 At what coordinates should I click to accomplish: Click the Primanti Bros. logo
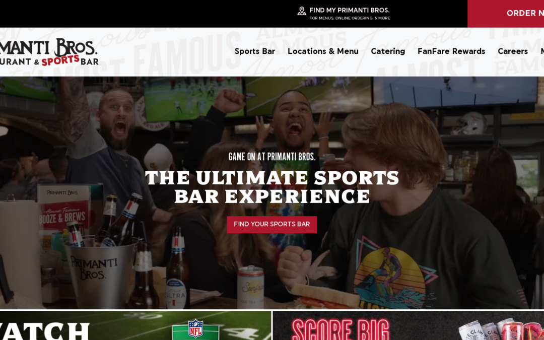click(49, 52)
